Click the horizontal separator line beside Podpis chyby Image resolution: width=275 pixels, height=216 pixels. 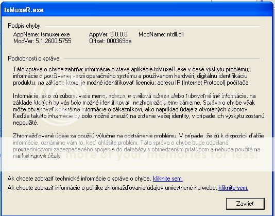[152, 26]
